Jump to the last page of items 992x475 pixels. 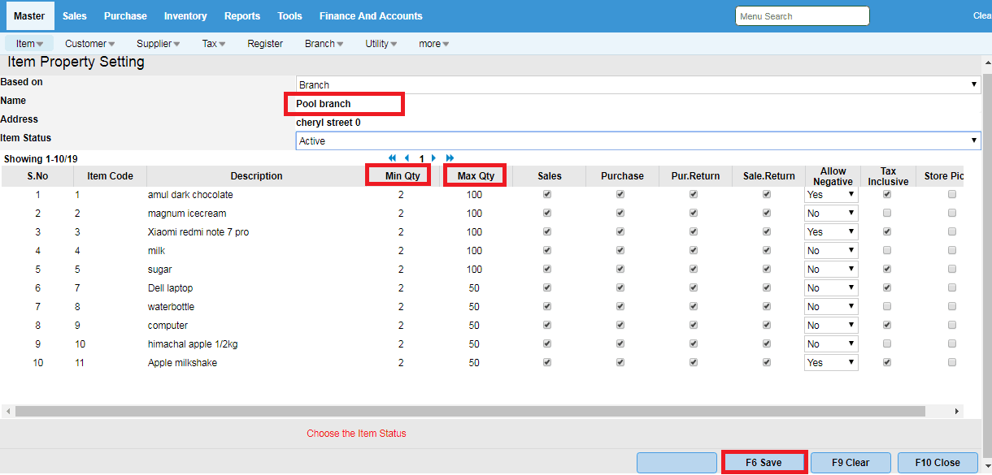[x=450, y=158]
